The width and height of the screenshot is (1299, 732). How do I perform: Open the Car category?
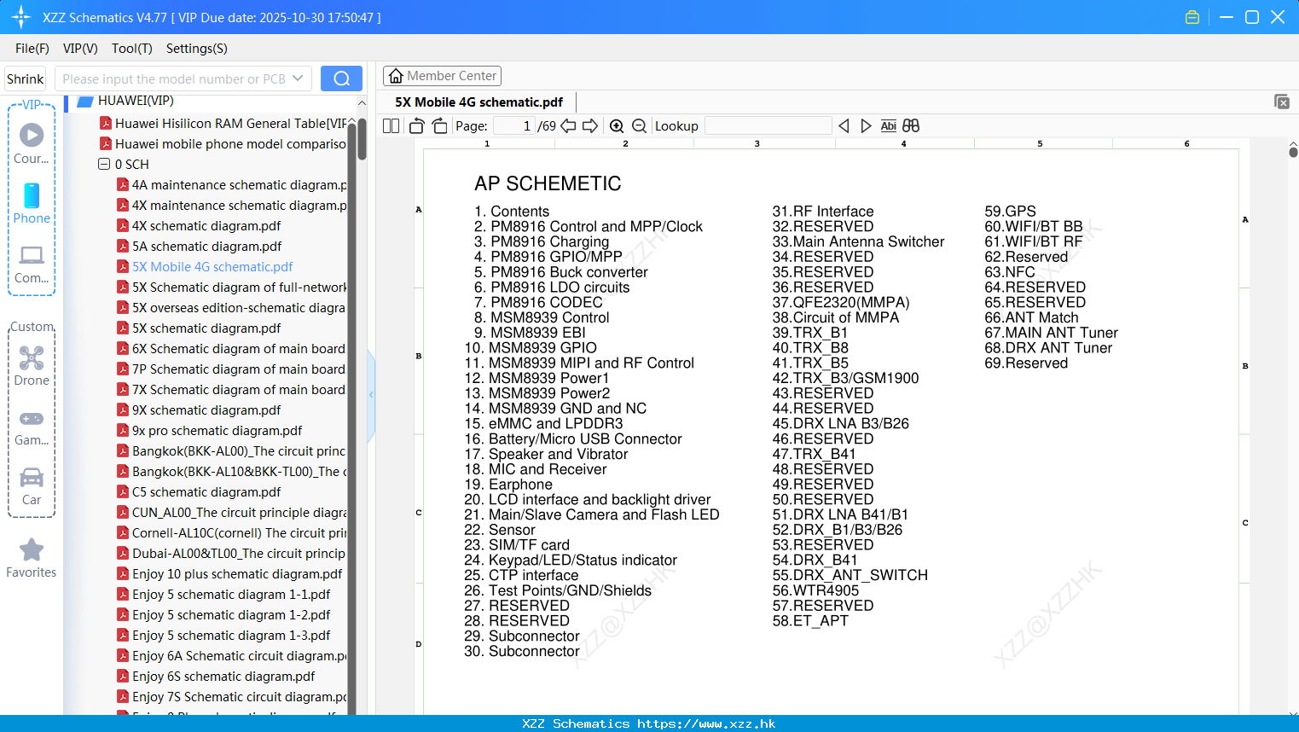tap(32, 485)
